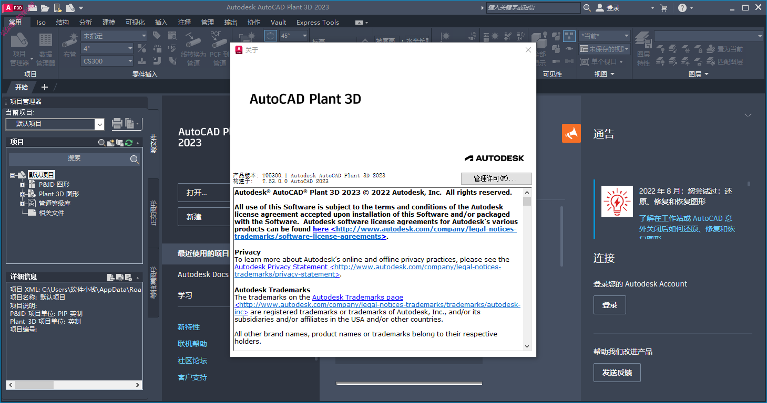Click the Help question mark icon
Screen dimensions: 767x403
682,7
